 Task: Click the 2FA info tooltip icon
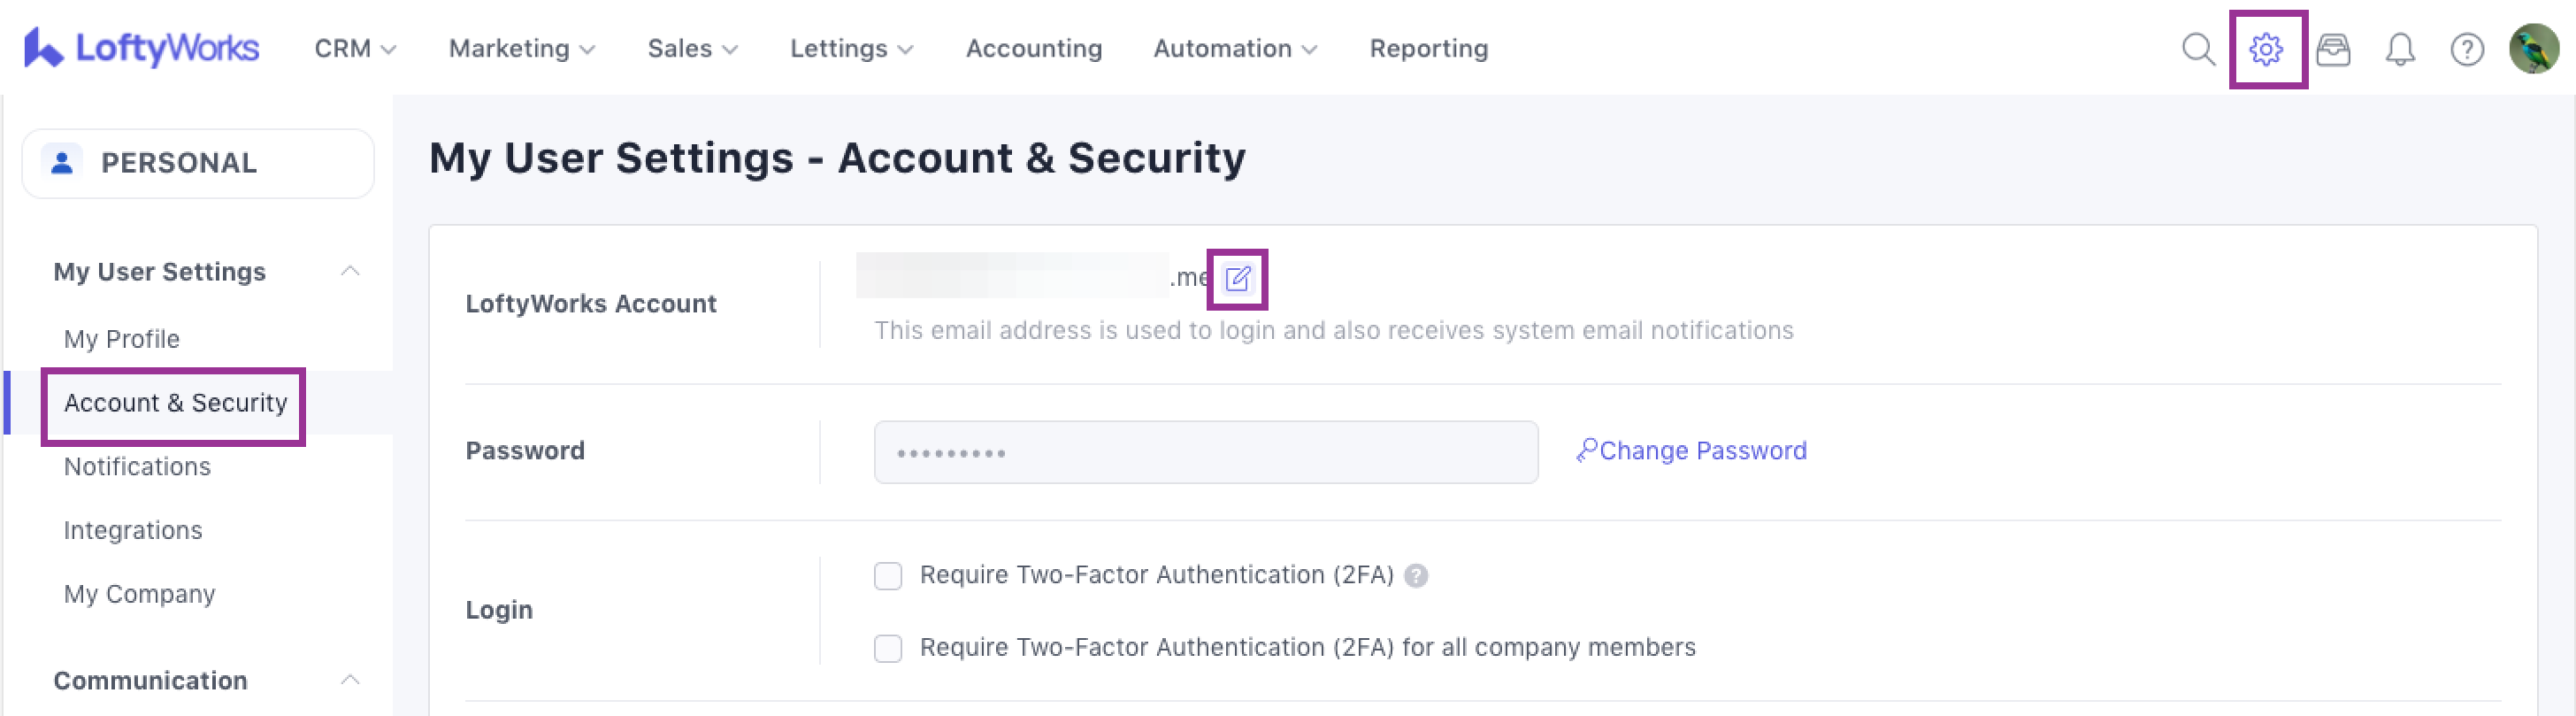1416,576
